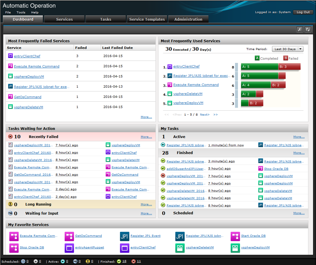The image size is (316, 265).
Task: Click the blue play icon beside Active in status bar
Action: [x=63, y=261]
